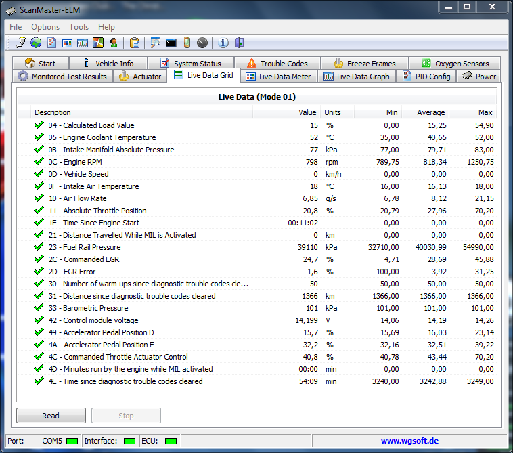Screen dimensions: 513x453
Task: Visit the www.wgsoft.de link
Action: pos(408,441)
